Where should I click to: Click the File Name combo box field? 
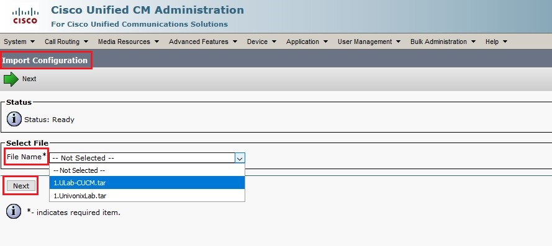coord(147,158)
